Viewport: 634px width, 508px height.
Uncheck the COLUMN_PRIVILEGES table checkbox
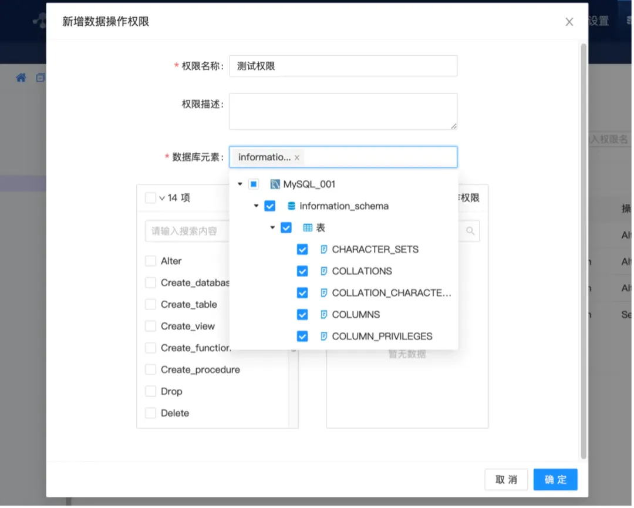point(302,336)
